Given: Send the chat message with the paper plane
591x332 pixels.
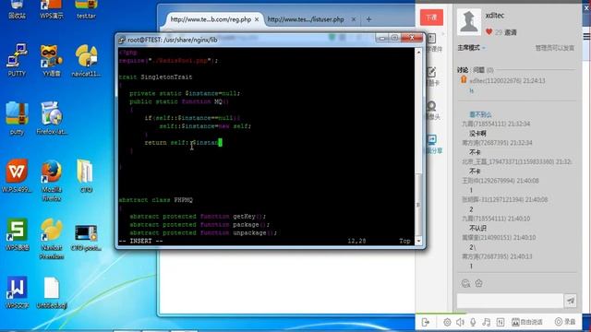Looking at the screenshot, I should coord(571,301).
